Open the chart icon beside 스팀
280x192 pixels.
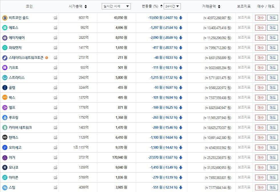(x=55, y=187)
